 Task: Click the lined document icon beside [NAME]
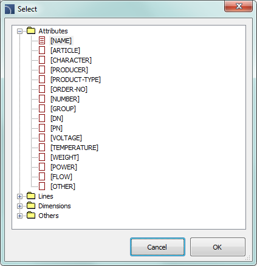click(x=42, y=41)
